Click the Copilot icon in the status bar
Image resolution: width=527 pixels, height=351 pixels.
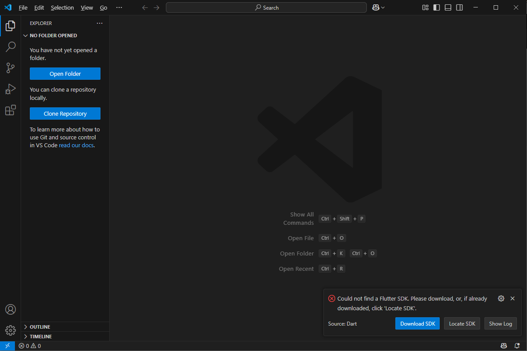(504, 346)
